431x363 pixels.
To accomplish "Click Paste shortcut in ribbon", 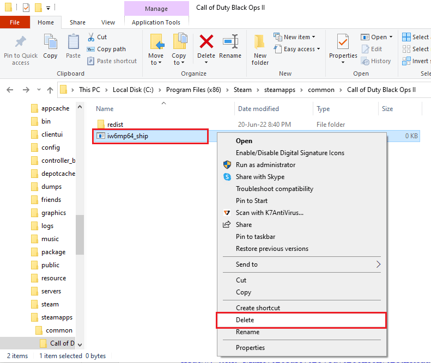I will (112, 61).
